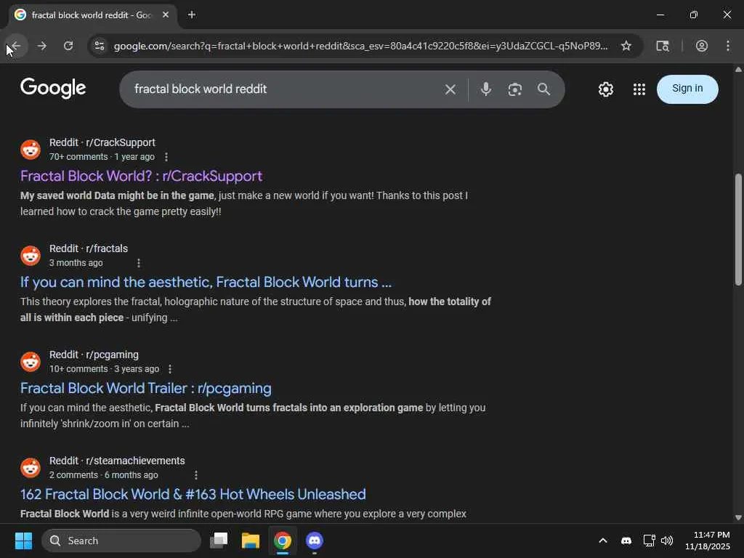744x558 pixels.
Task: Open more options for r/CrackSupport result
Action: pyautogui.click(x=166, y=157)
